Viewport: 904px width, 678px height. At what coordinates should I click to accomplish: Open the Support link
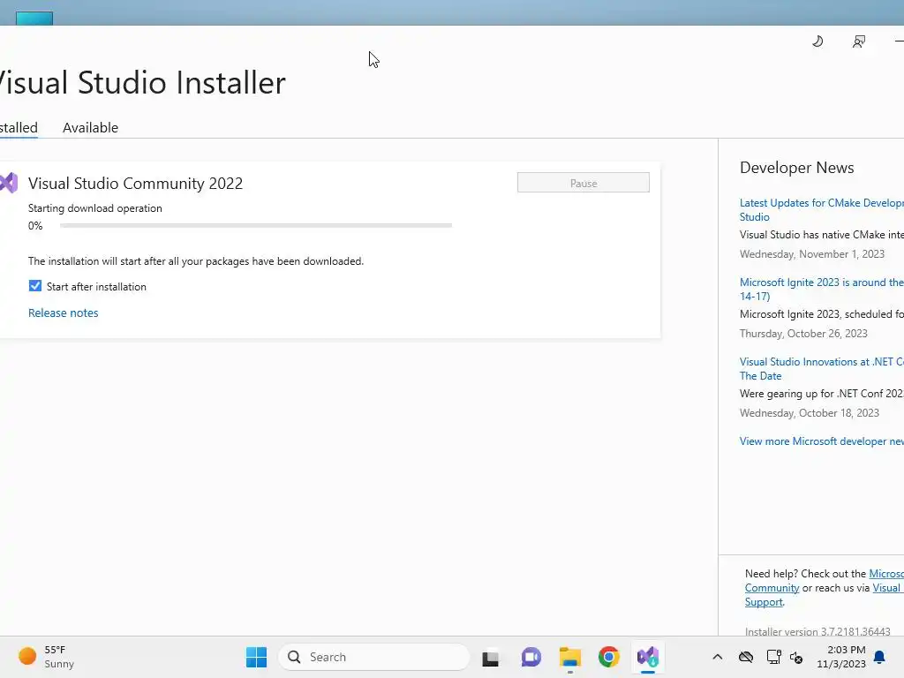pos(764,602)
